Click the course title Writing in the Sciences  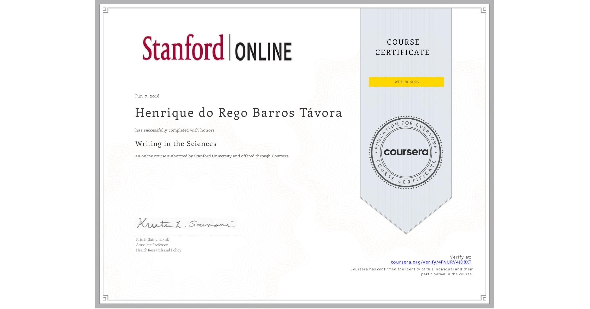[175, 144]
